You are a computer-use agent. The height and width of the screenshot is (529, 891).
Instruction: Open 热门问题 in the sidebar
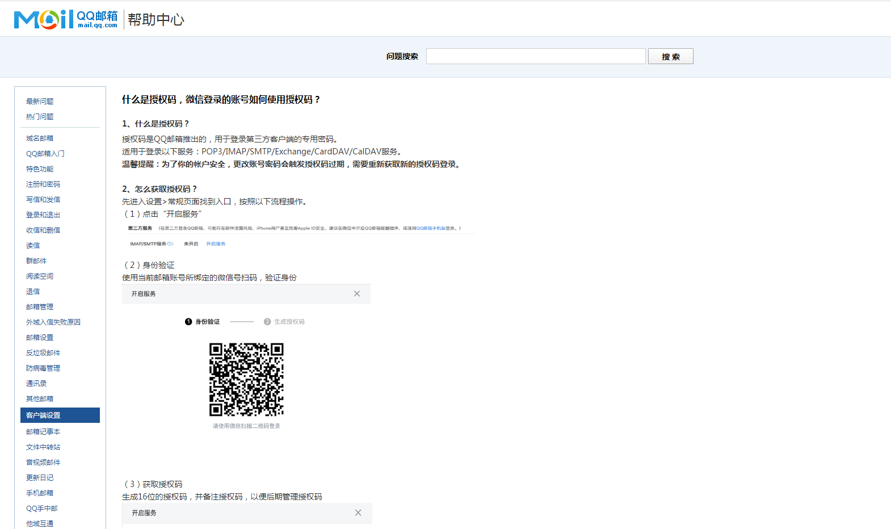click(40, 117)
